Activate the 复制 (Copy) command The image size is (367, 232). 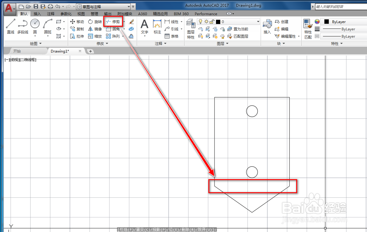point(77,29)
